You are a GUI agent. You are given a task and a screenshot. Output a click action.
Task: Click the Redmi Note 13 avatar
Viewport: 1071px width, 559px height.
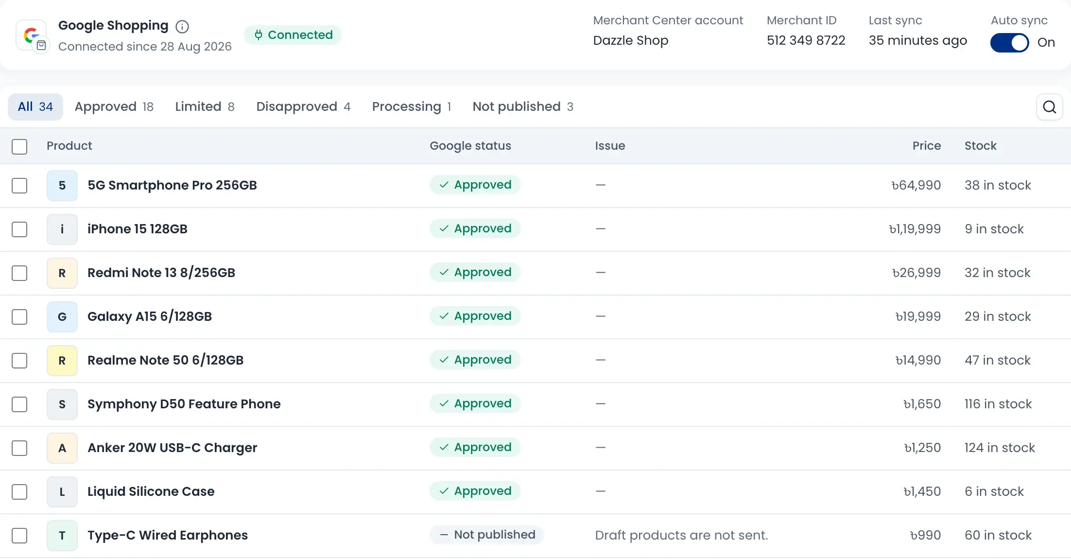point(62,273)
